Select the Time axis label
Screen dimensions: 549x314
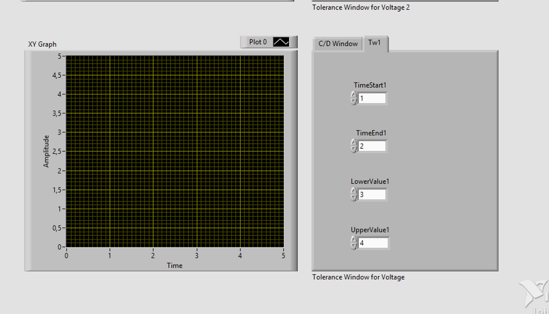(174, 265)
